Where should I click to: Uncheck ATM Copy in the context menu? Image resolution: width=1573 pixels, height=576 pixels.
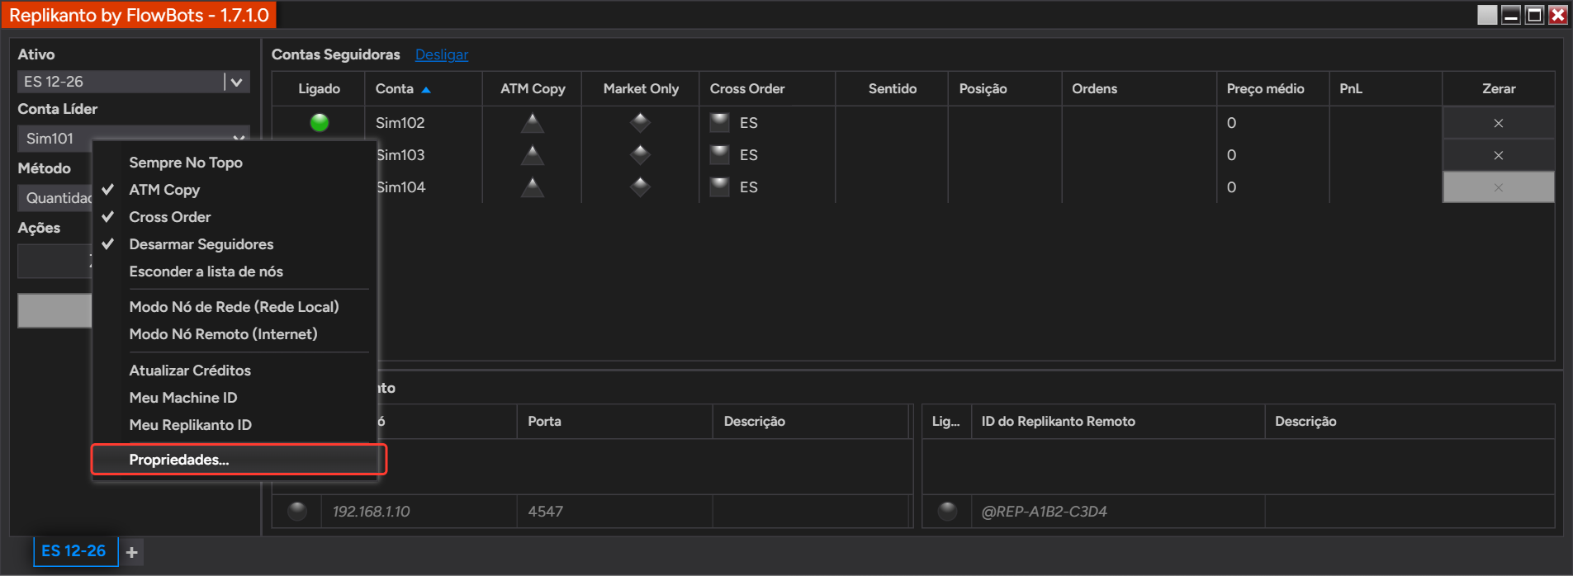coord(235,190)
